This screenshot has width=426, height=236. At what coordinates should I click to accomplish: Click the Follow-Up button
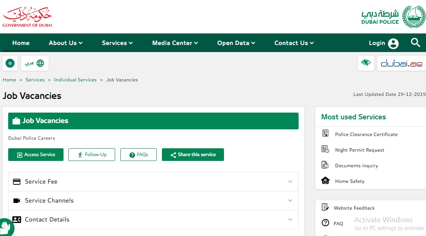coord(92,155)
